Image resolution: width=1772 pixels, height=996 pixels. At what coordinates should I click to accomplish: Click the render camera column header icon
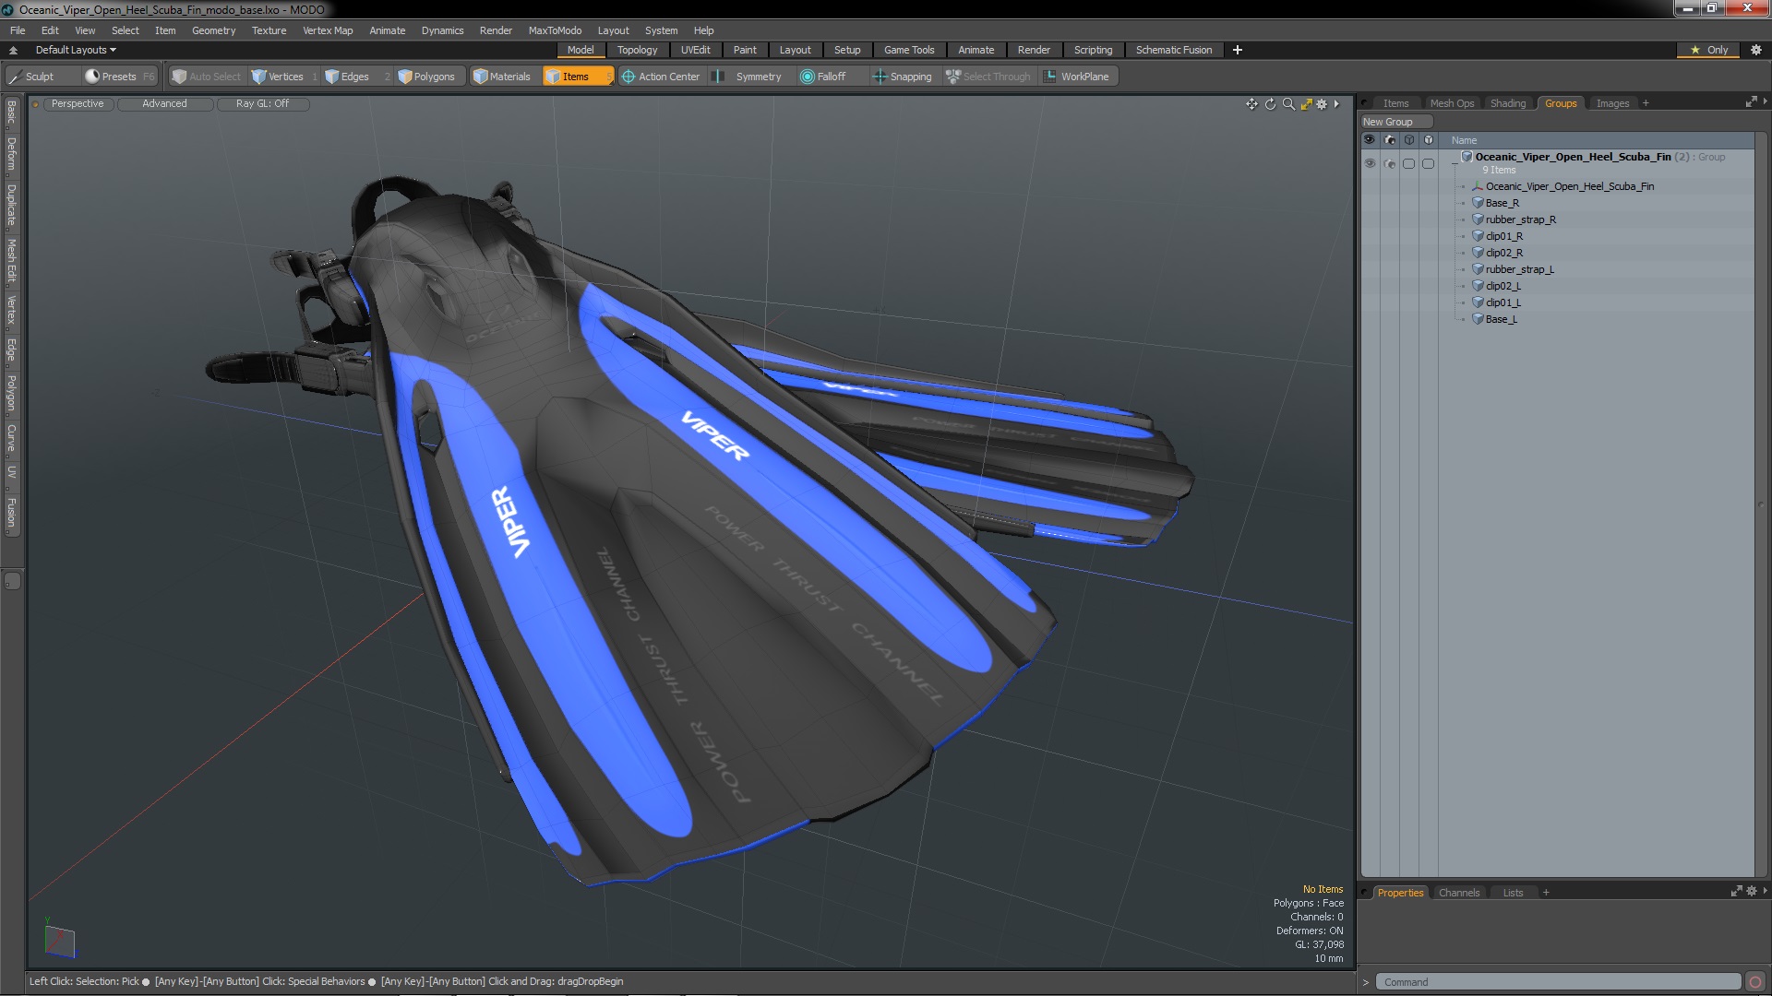click(x=1389, y=140)
